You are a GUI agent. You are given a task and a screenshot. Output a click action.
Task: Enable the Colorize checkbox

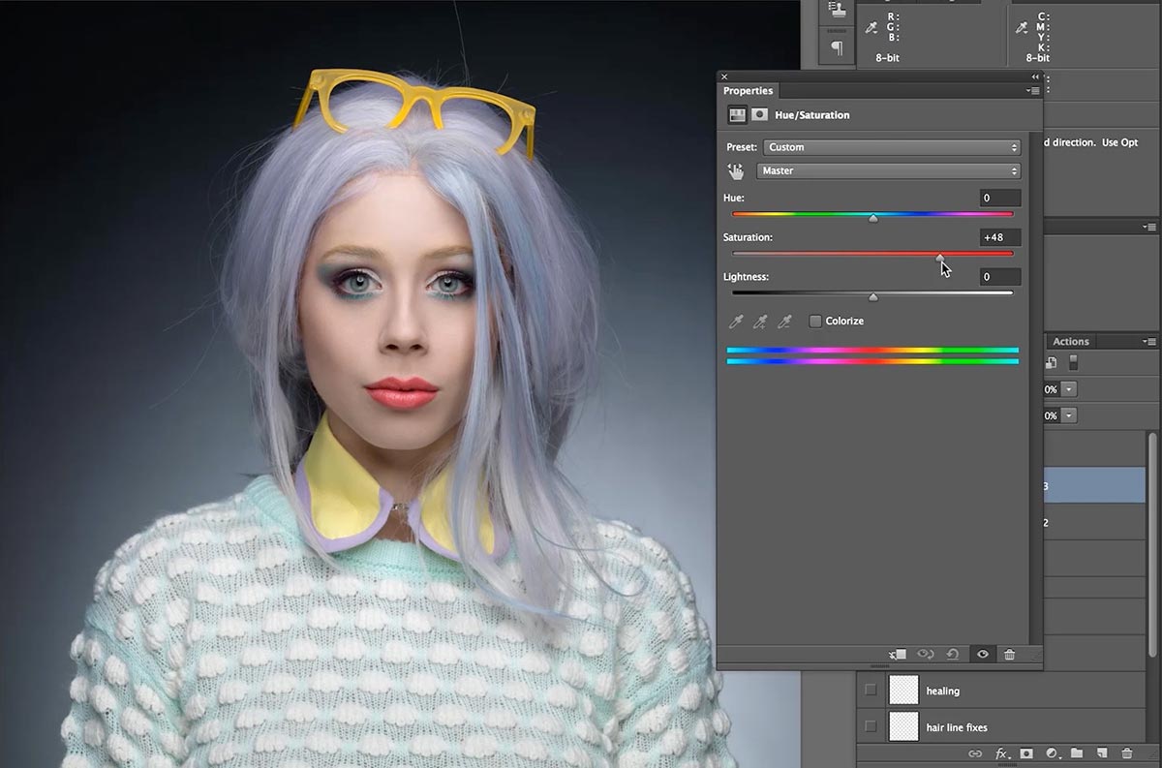click(814, 321)
